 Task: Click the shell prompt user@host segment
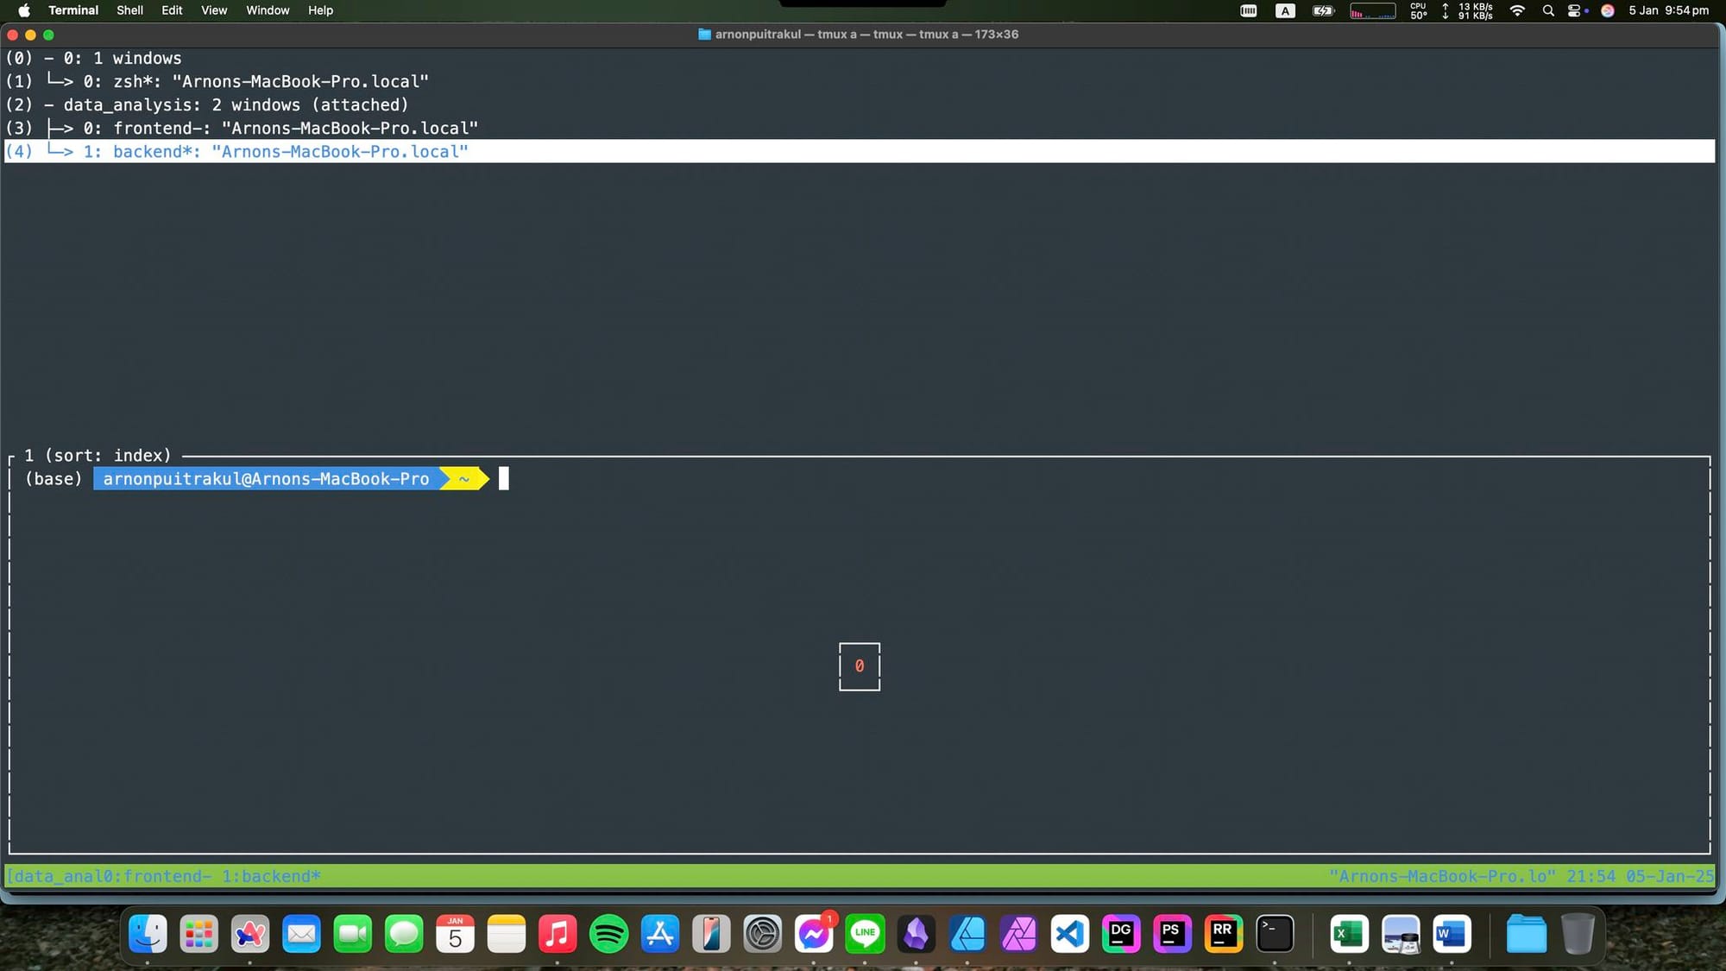(x=266, y=479)
